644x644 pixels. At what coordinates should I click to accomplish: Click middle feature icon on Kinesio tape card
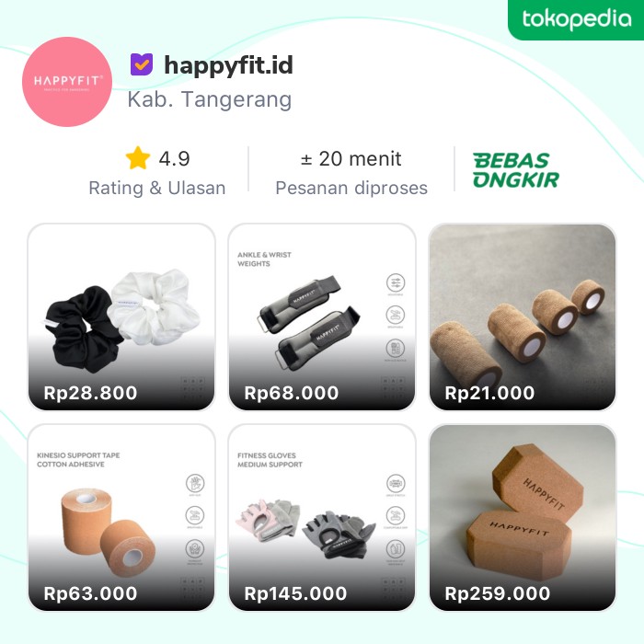click(x=195, y=515)
